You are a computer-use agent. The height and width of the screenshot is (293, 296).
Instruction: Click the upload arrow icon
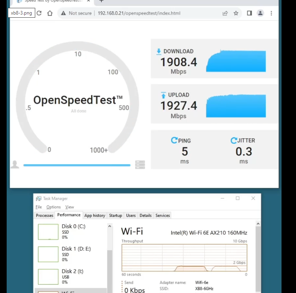(163, 95)
